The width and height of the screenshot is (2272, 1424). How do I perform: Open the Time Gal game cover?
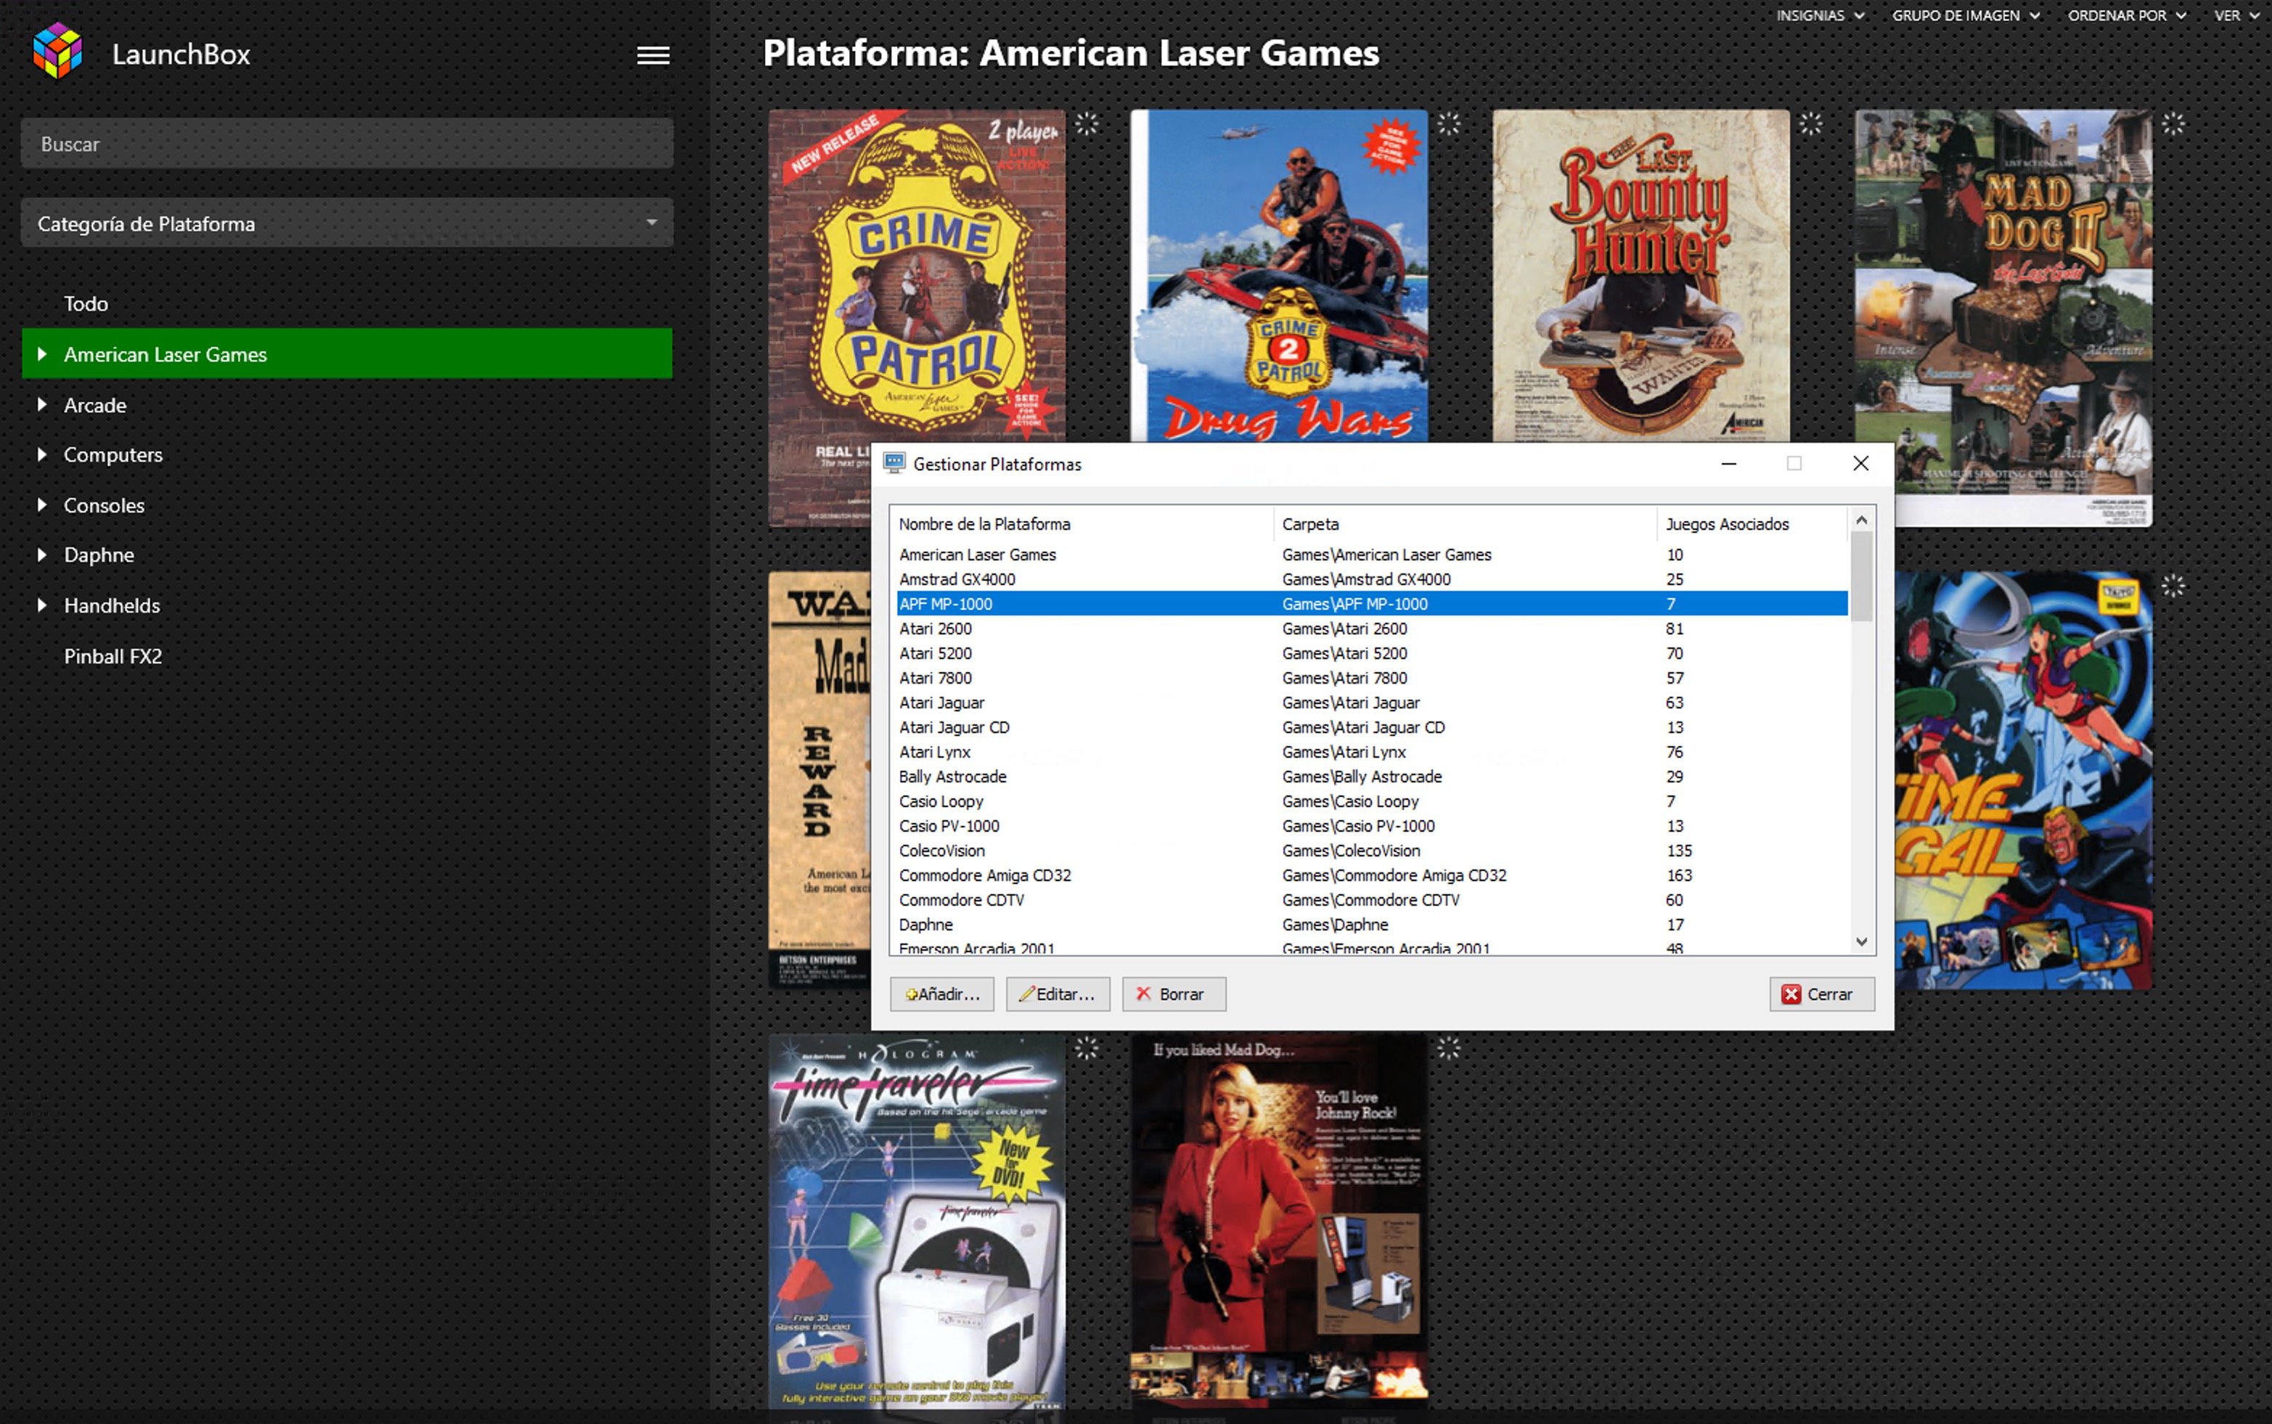pyautogui.click(x=2023, y=781)
